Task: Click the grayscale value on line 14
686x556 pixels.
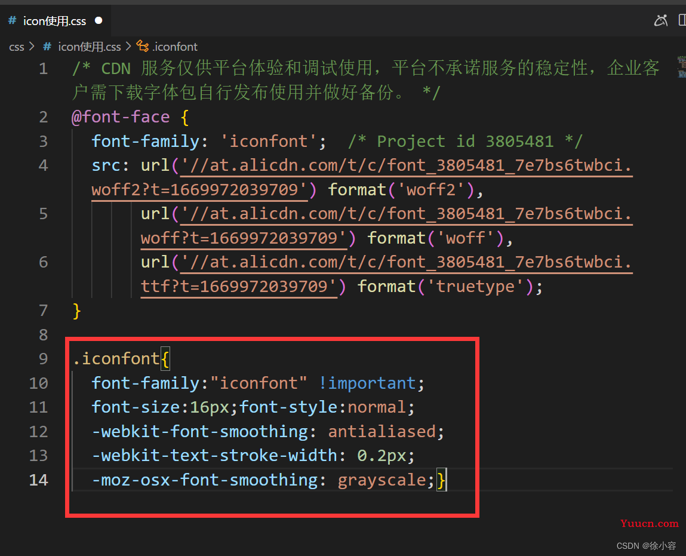Action: [382, 480]
